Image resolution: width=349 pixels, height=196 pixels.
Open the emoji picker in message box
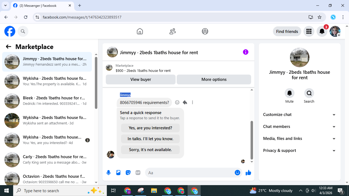(x=237, y=173)
